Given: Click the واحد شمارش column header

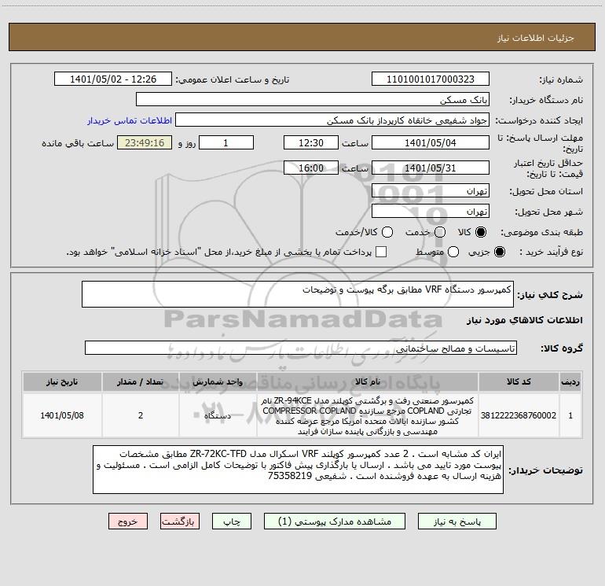Looking at the screenshot, I should [x=218, y=381].
